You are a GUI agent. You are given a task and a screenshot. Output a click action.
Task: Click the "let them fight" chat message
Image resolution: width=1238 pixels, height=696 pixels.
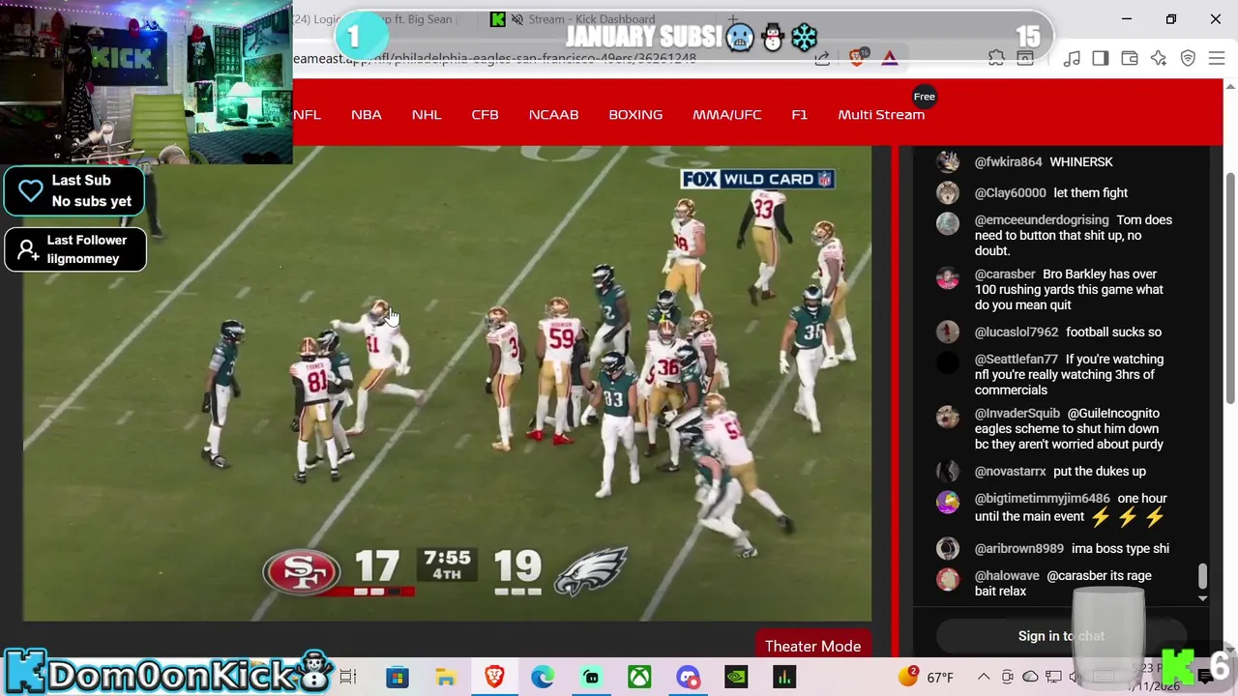(1091, 192)
